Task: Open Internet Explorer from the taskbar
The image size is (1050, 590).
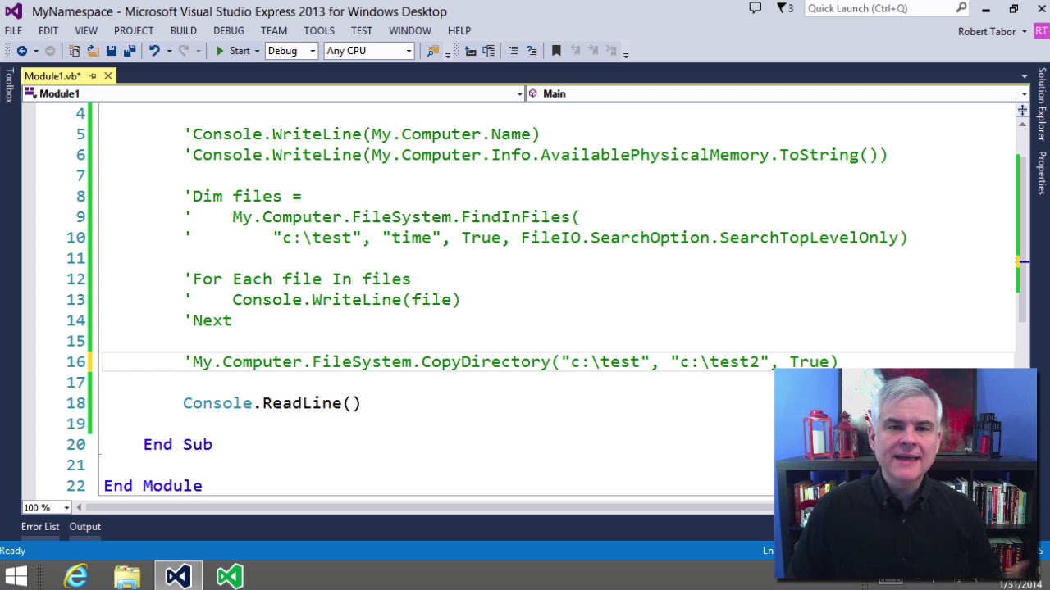Action: point(76,576)
